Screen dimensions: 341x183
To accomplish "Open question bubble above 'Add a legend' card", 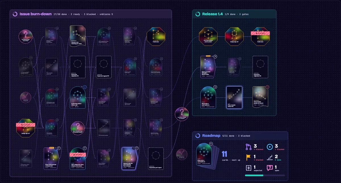I will point(78,128).
